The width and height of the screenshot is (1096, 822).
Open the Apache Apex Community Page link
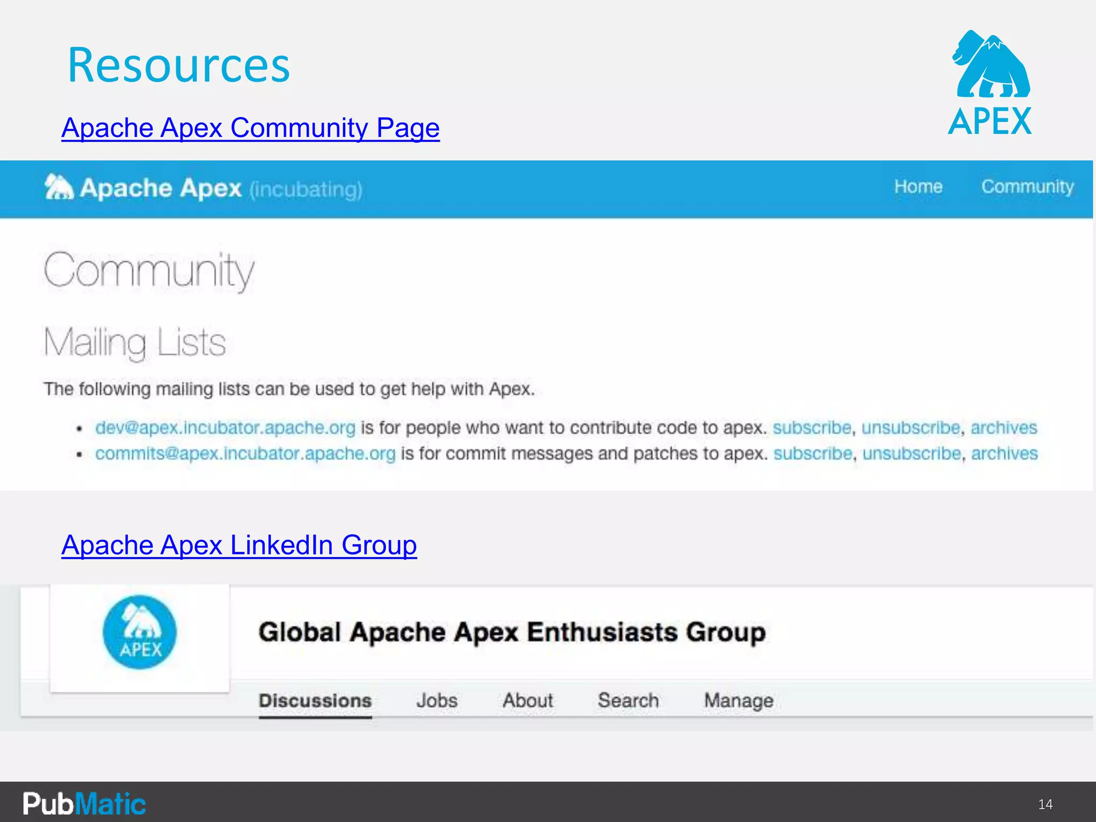tap(250, 128)
